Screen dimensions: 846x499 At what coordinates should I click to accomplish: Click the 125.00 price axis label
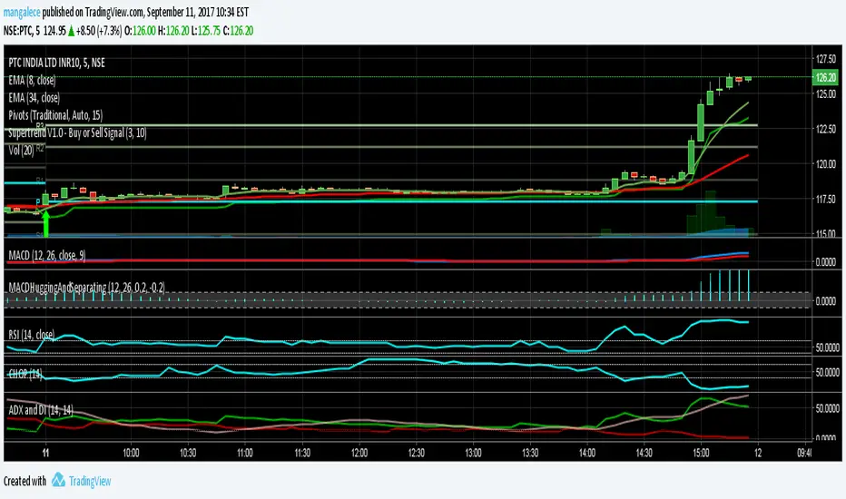coord(825,93)
